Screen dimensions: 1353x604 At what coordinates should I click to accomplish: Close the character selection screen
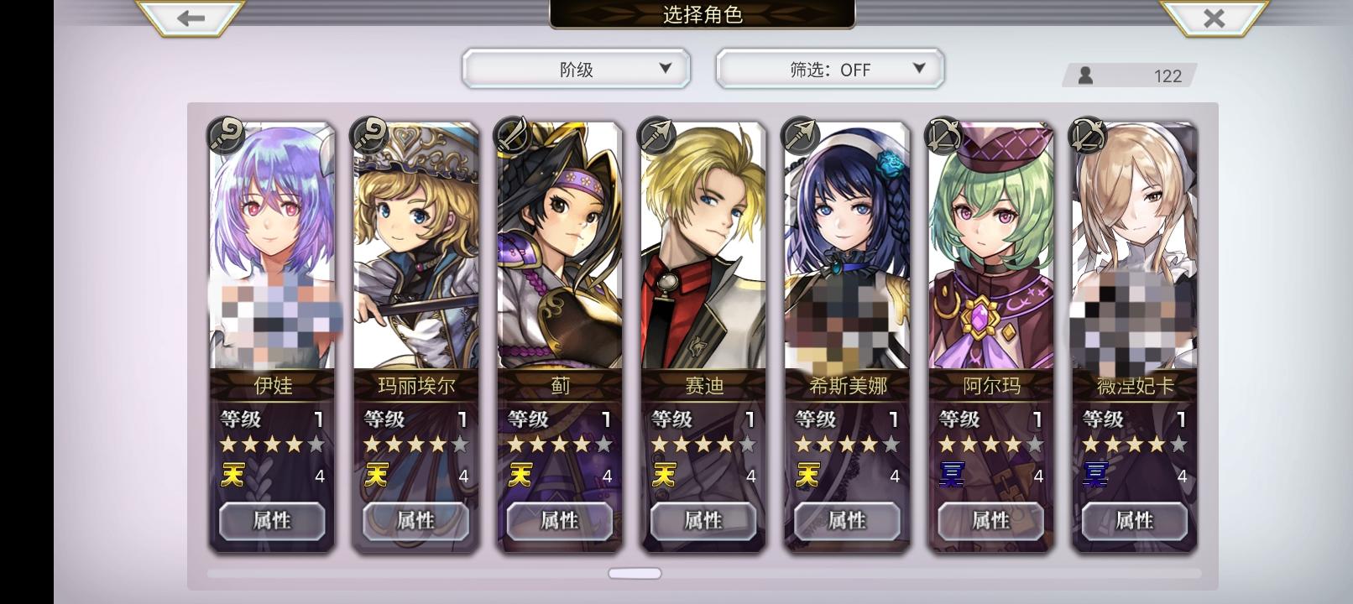(1214, 18)
